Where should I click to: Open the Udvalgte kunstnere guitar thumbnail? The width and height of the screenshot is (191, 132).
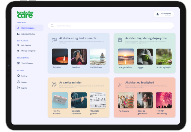(79, 100)
